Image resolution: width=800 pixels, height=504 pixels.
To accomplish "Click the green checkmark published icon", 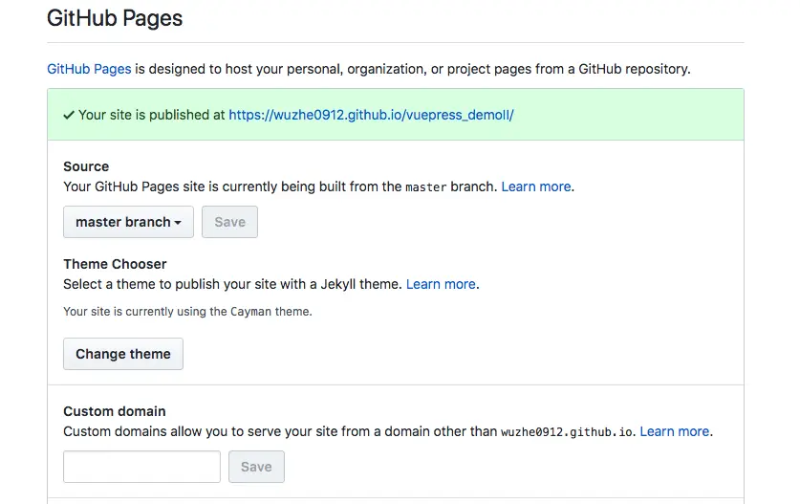I will coord(69,115).
